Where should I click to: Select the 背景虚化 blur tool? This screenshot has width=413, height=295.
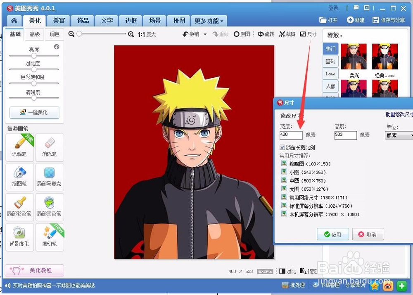[x=19, y=237]
